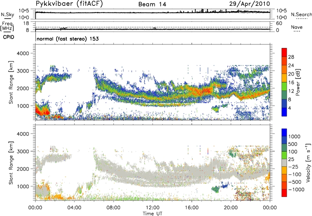Click 'normal (fast stereo) 153' text
The image size is (312, 216).
(67, 39)
